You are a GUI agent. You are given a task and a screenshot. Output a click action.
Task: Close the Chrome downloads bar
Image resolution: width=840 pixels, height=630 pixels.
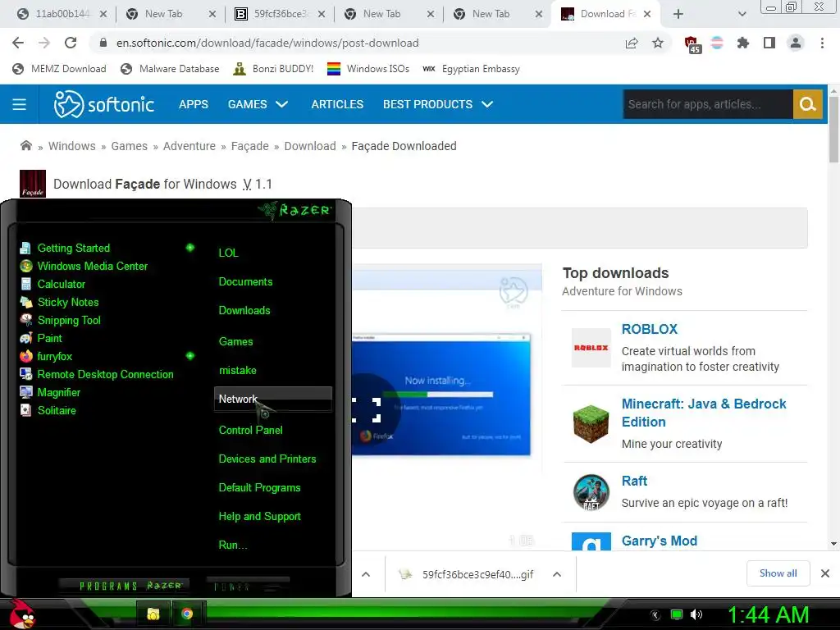point(825,573)
